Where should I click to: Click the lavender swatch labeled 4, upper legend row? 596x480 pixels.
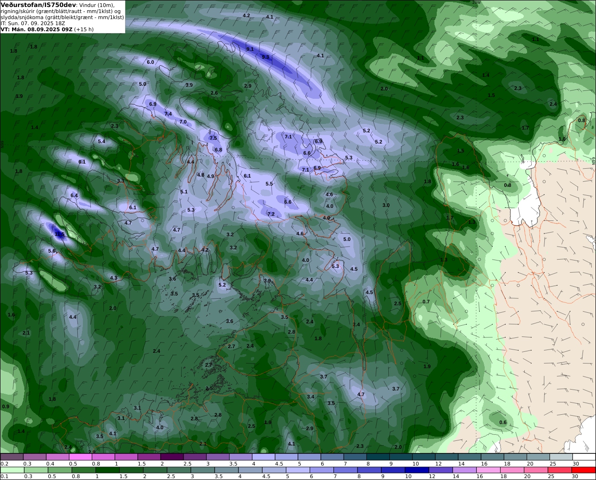pos(264,457)
